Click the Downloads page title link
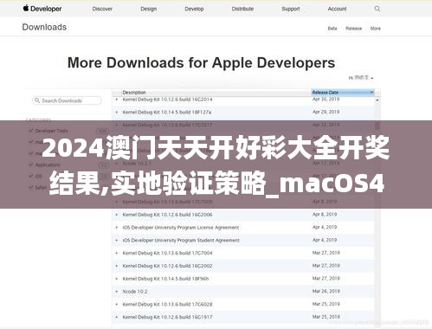 point(44,27)
